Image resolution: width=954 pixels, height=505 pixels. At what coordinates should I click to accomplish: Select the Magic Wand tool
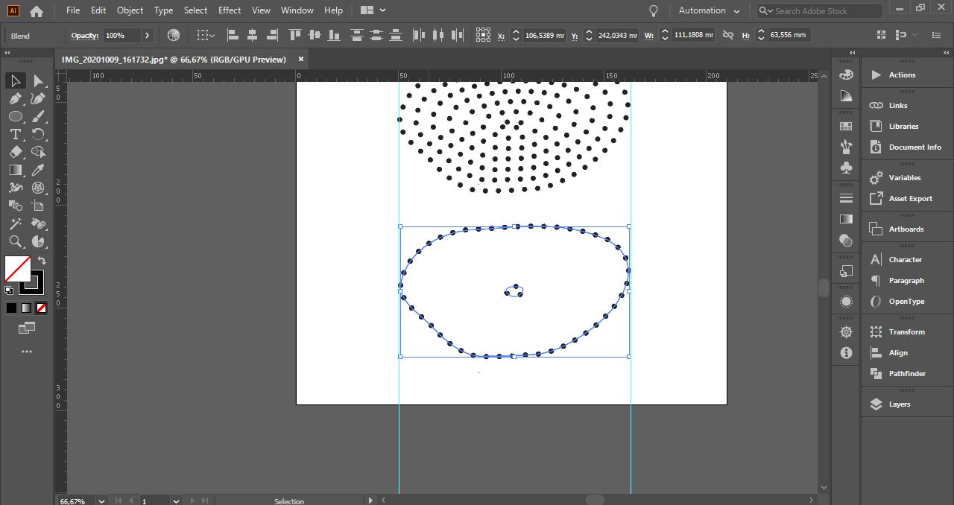pyautogui.click(x=15, y=223)
